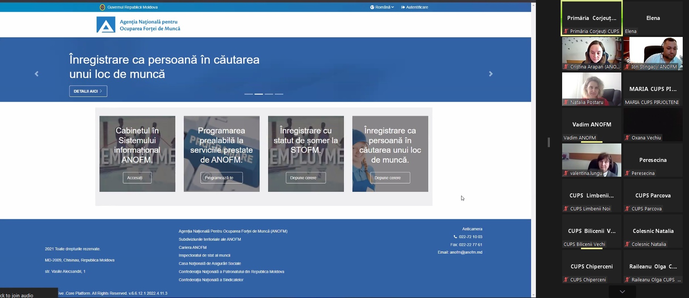Click muted microphone icon on Cristina Arapan
Image resolution: width=689 pixels, height=298 pixels.
(566, 67)
